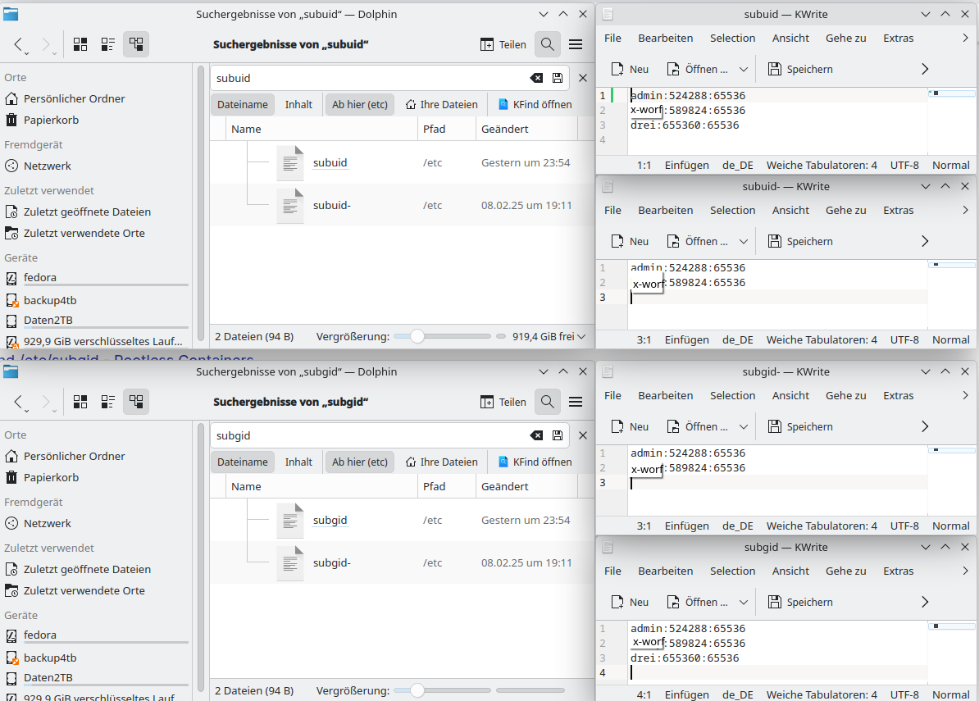The image size is (979, 701).
Task: Click Öffnen in subuid KWrite toolbar
Action: coord(698,70)
